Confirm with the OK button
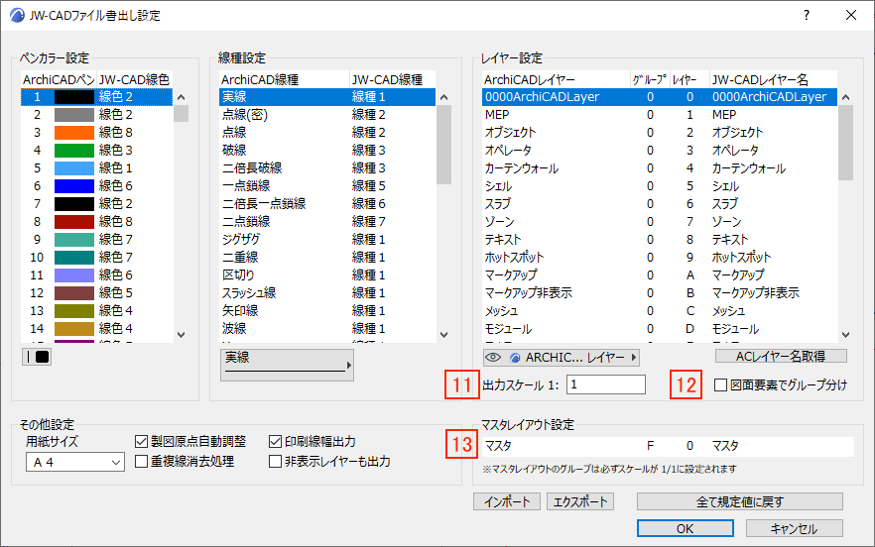The width and height of the screenshot is (875, 547). (686, 528)
